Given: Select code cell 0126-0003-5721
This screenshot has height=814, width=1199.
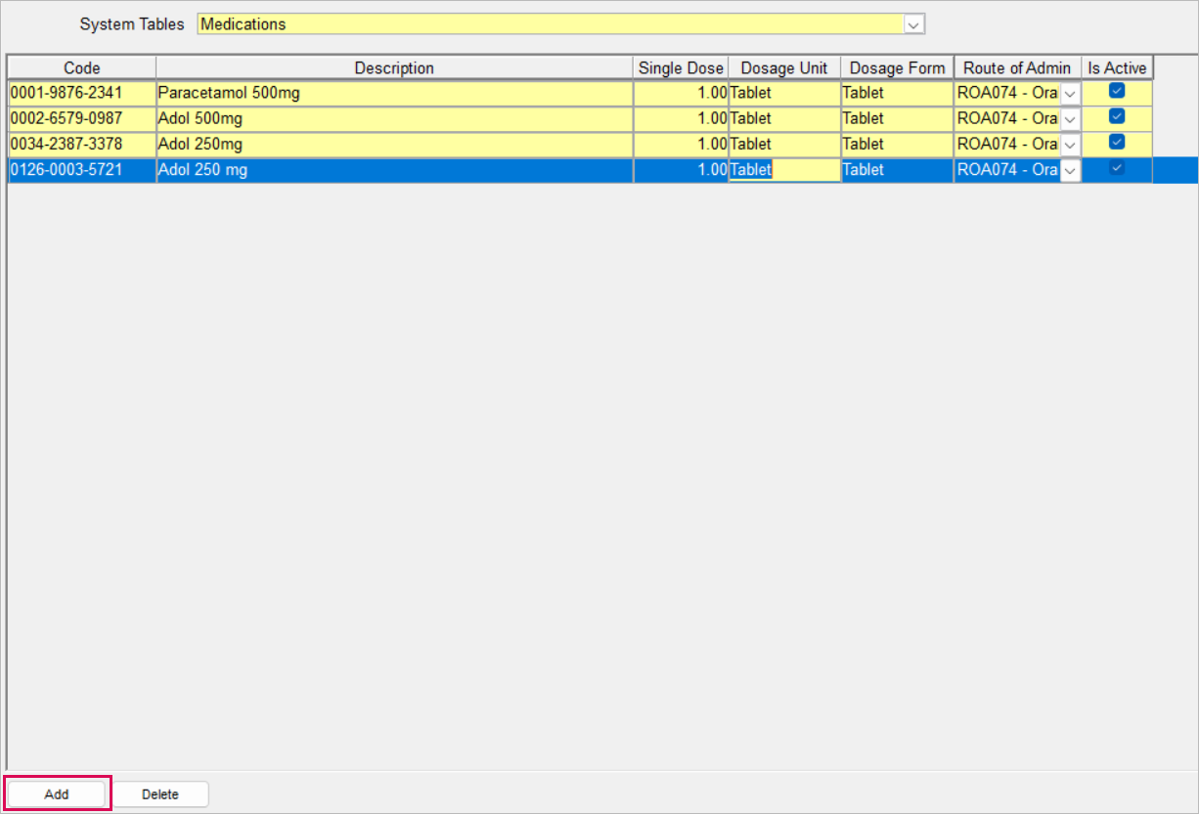Looking at the screenshot, I should click(82, 170).
